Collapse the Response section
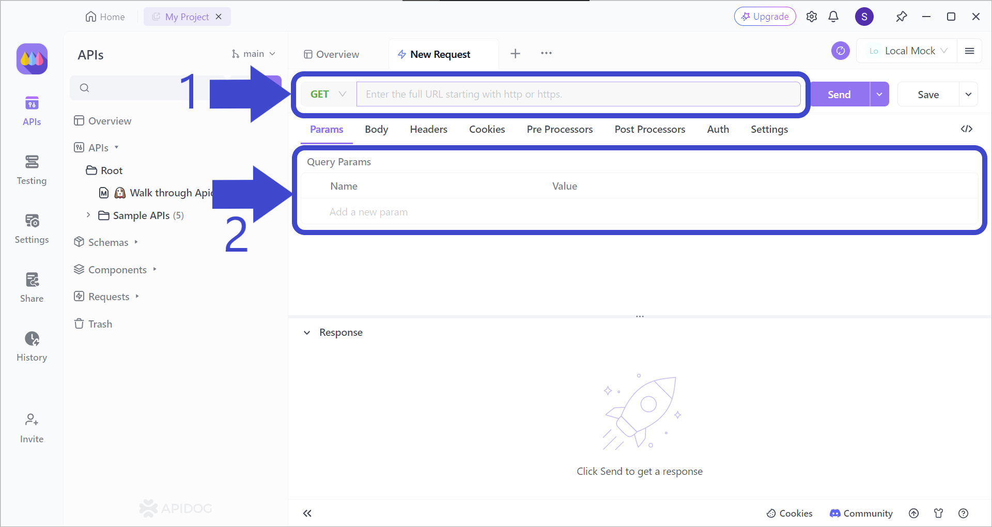 point(307,333)
